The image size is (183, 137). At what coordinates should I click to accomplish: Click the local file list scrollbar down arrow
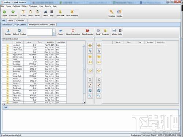point(84,103)
